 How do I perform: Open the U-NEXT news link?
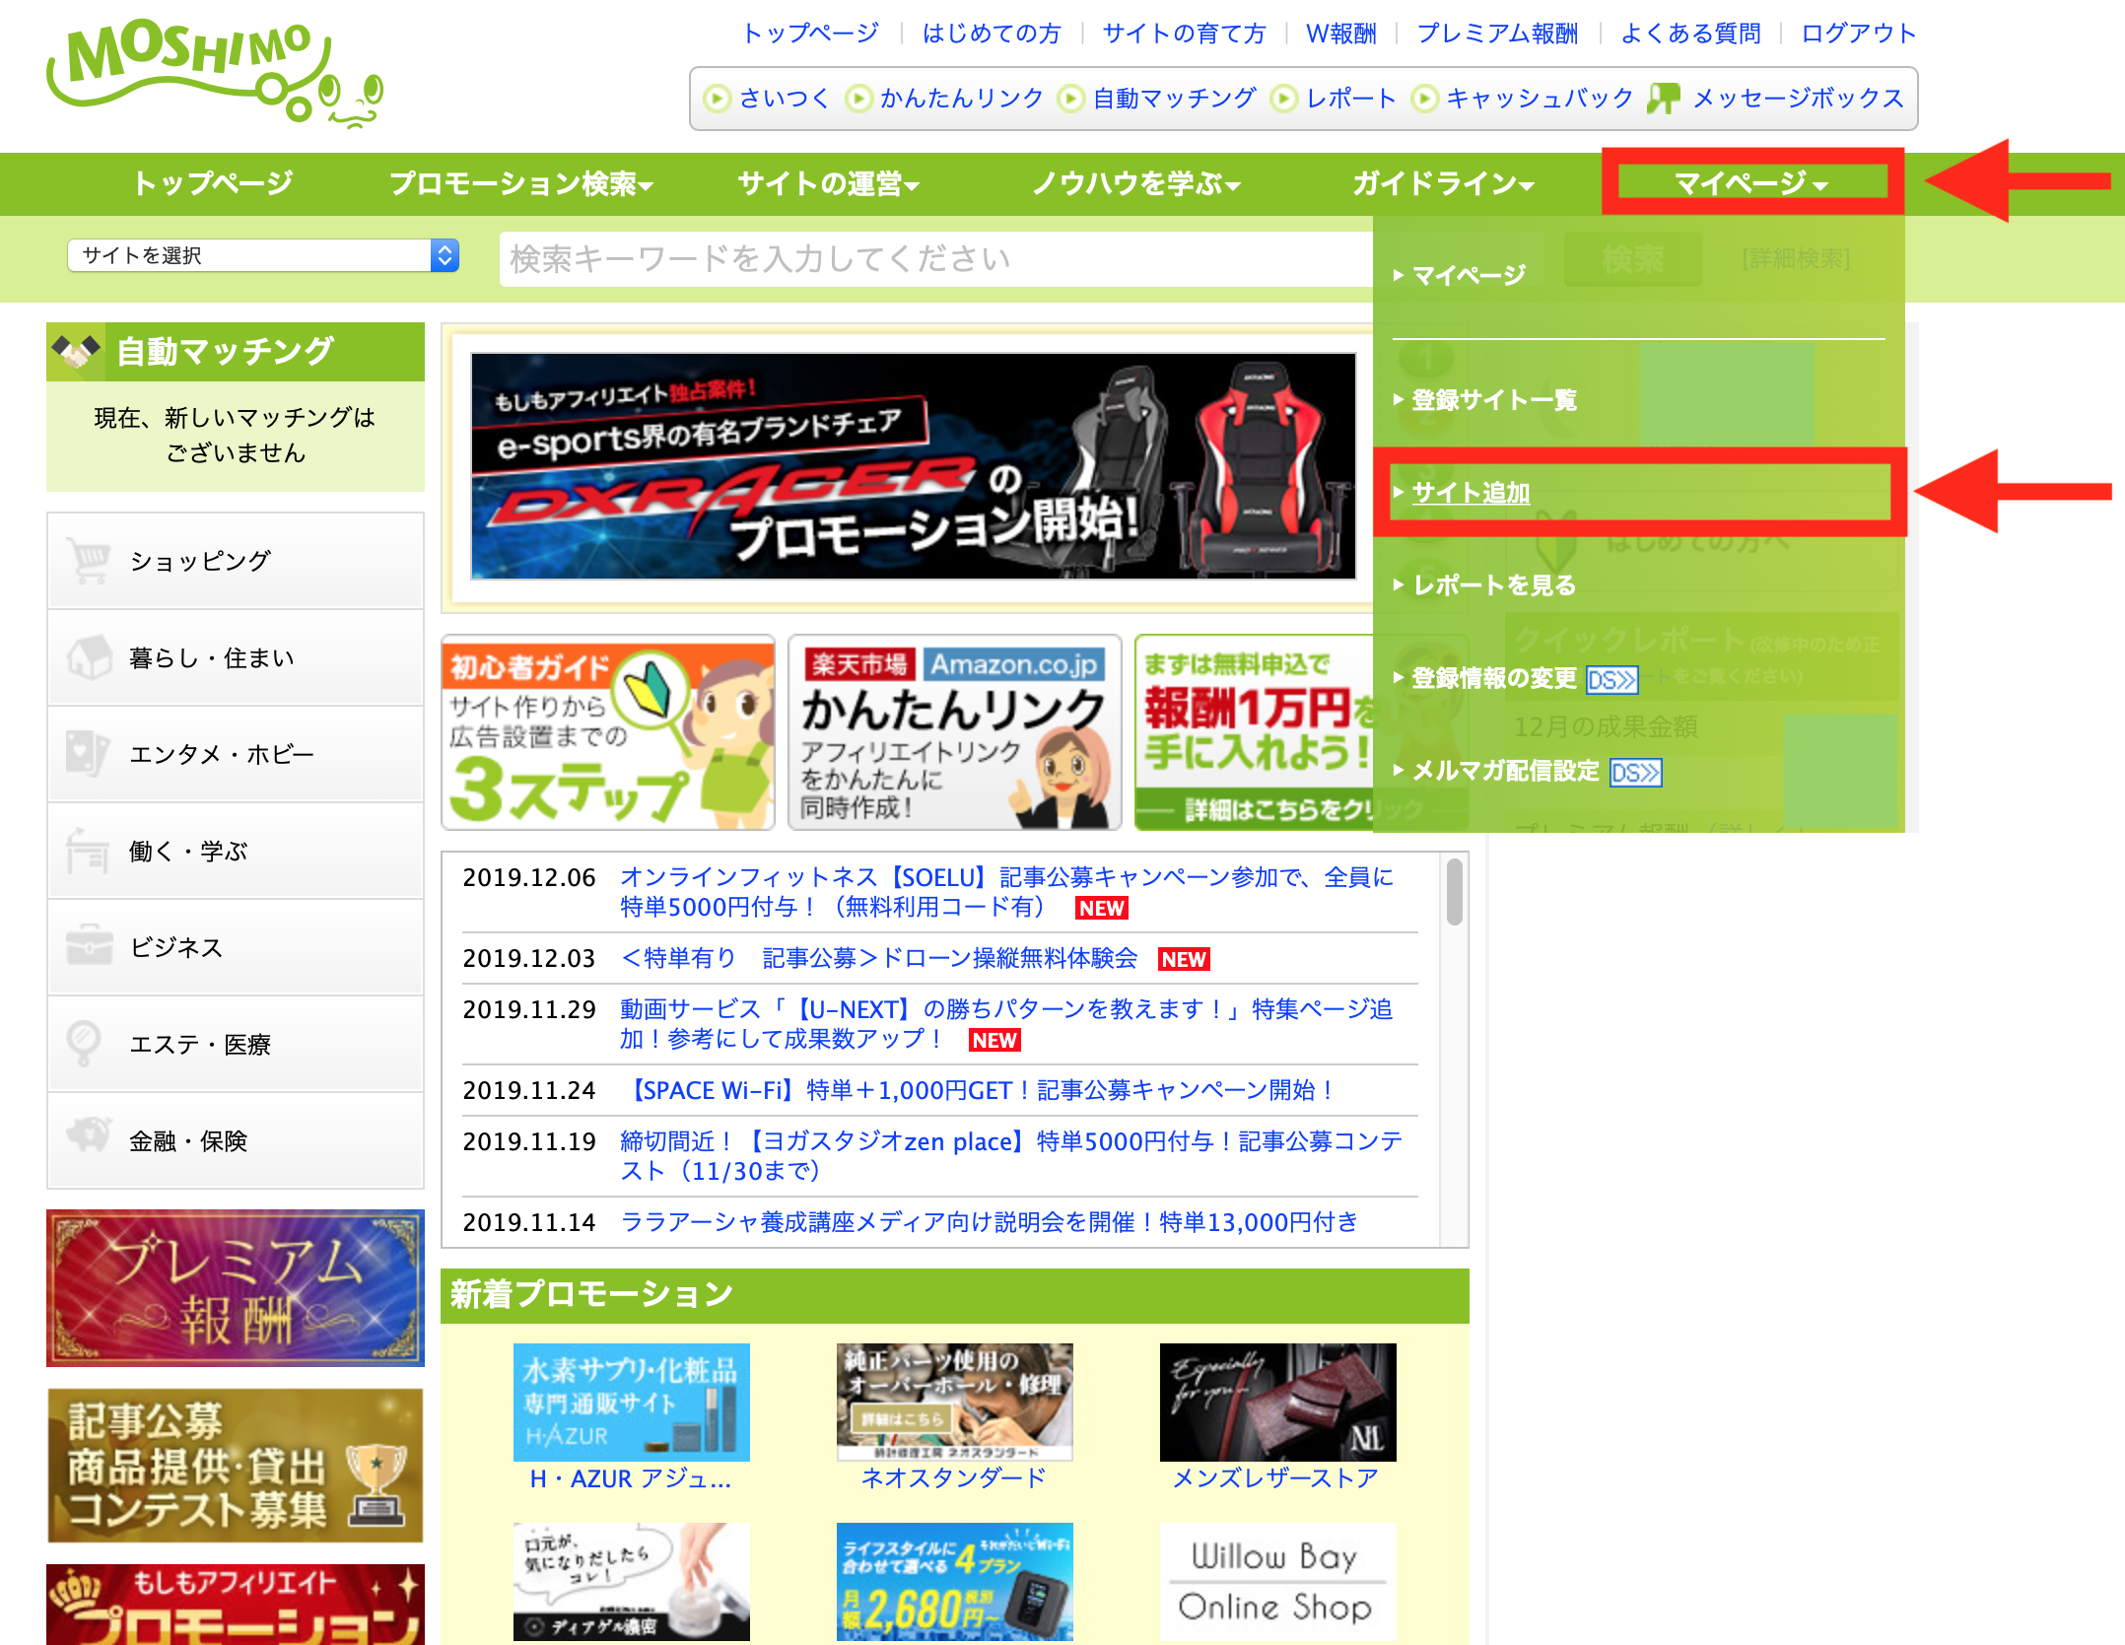(1006, 1024)
